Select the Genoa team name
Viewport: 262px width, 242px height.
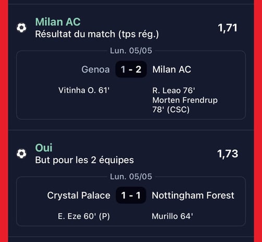[x=96, y=69]
